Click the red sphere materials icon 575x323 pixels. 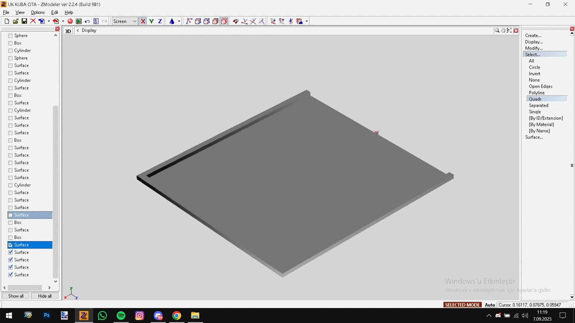click(70, 21)
